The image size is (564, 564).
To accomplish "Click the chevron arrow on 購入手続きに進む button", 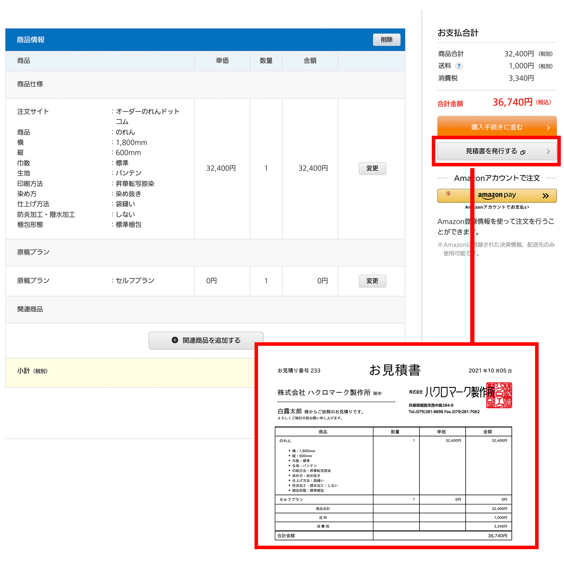I will [x=548, y=128].
